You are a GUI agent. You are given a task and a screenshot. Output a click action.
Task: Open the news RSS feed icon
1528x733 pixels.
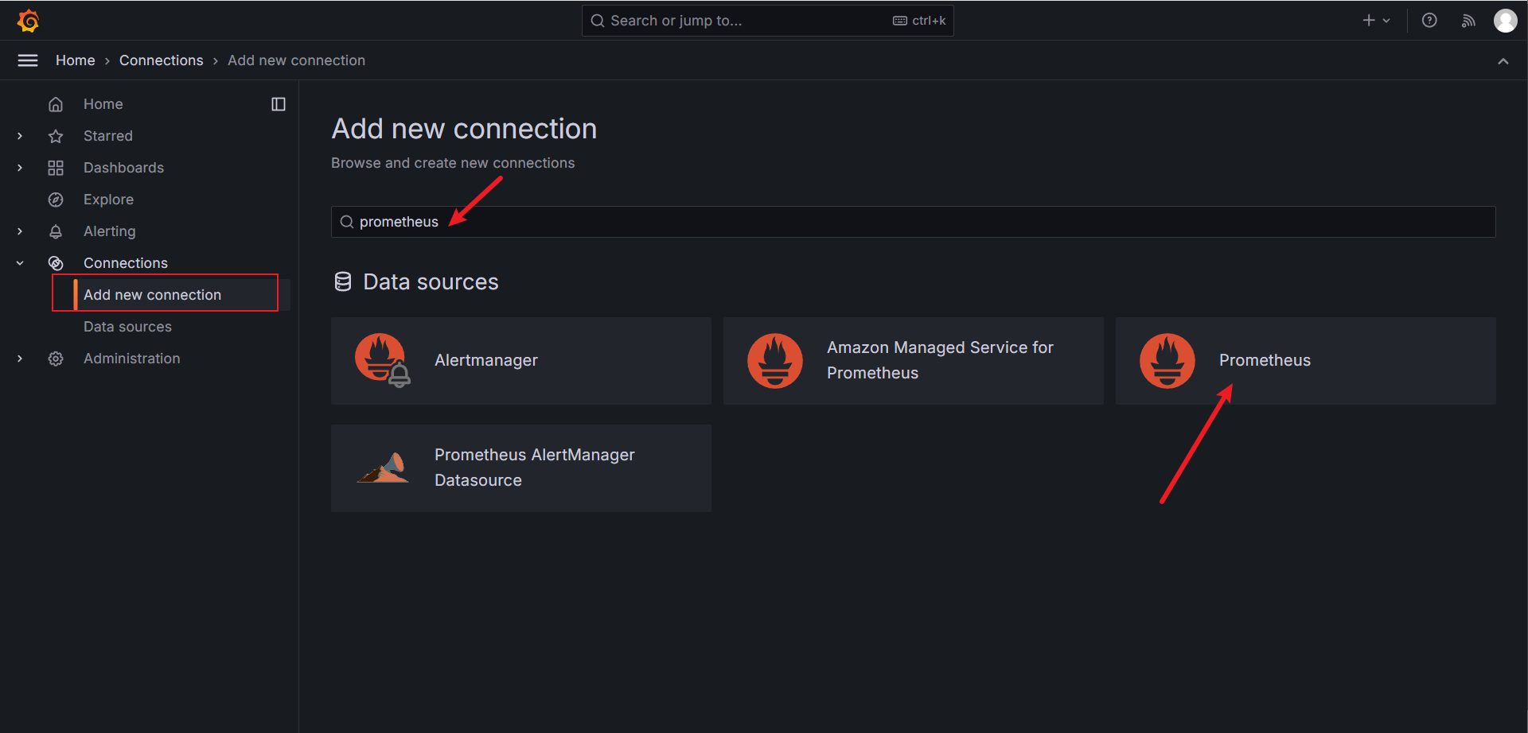pyautogui.click(x=1468, y=21)
